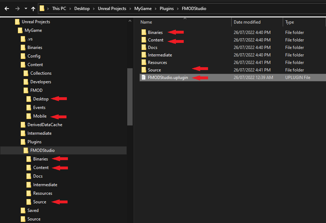Screen dimensions: 326x223
Task: Select Docs folder icon in file list
Action: click(x=144, y=47)
